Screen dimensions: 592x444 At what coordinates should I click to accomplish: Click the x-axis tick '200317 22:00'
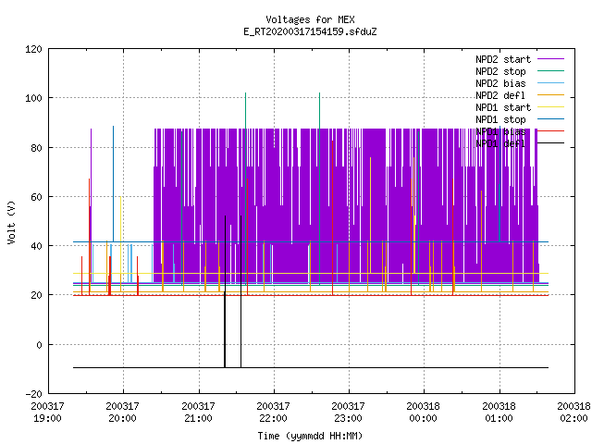274,413
